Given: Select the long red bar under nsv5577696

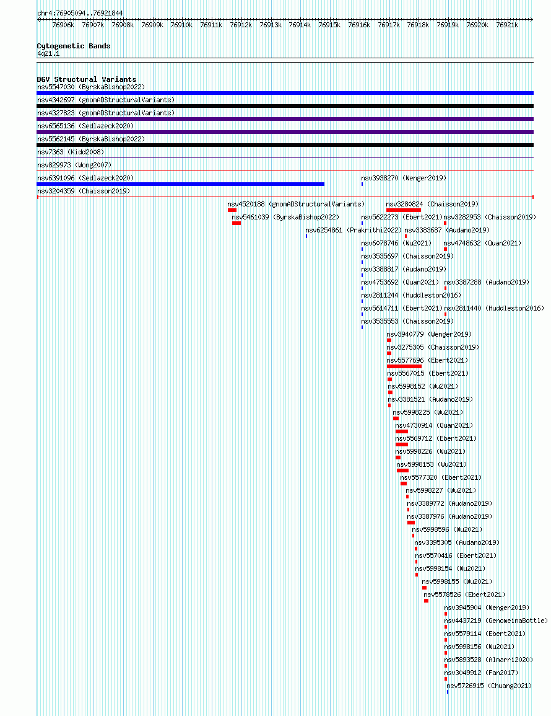Looking at the screenshot, I should coord(404,366).
